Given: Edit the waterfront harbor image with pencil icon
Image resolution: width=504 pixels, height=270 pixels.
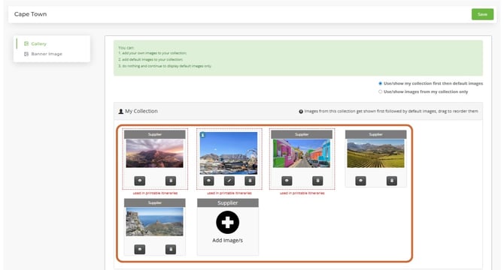Looking at the screenshot, I should click(229, 181).
